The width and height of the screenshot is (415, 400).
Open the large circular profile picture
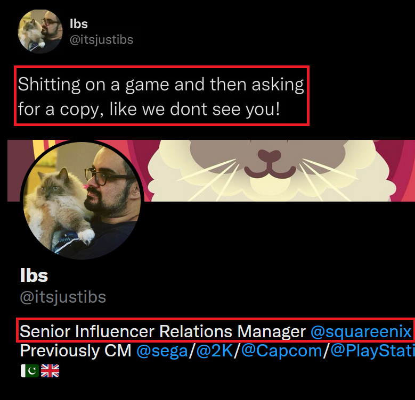click(x=82, y=201)
